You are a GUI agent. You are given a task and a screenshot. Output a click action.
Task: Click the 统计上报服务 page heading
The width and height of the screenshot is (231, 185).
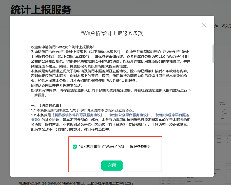click(x=41, y=10)
